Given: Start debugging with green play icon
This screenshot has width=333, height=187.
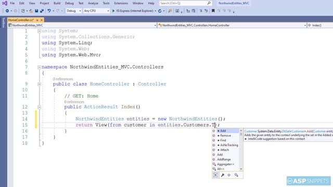Looking at the screenshot, I should pos(113,11).
